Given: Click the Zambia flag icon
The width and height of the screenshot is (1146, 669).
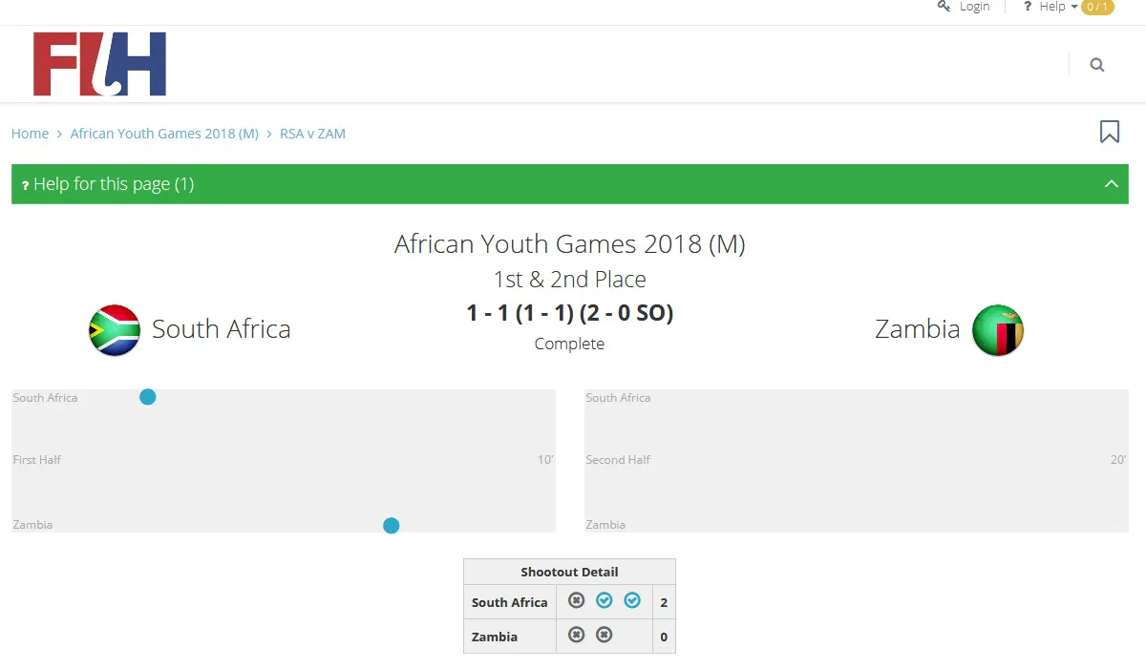Looking at the screenshot, I should [x=997, y=330].
